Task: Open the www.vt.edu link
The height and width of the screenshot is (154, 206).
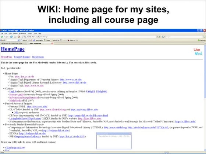Action: [34, 86]
